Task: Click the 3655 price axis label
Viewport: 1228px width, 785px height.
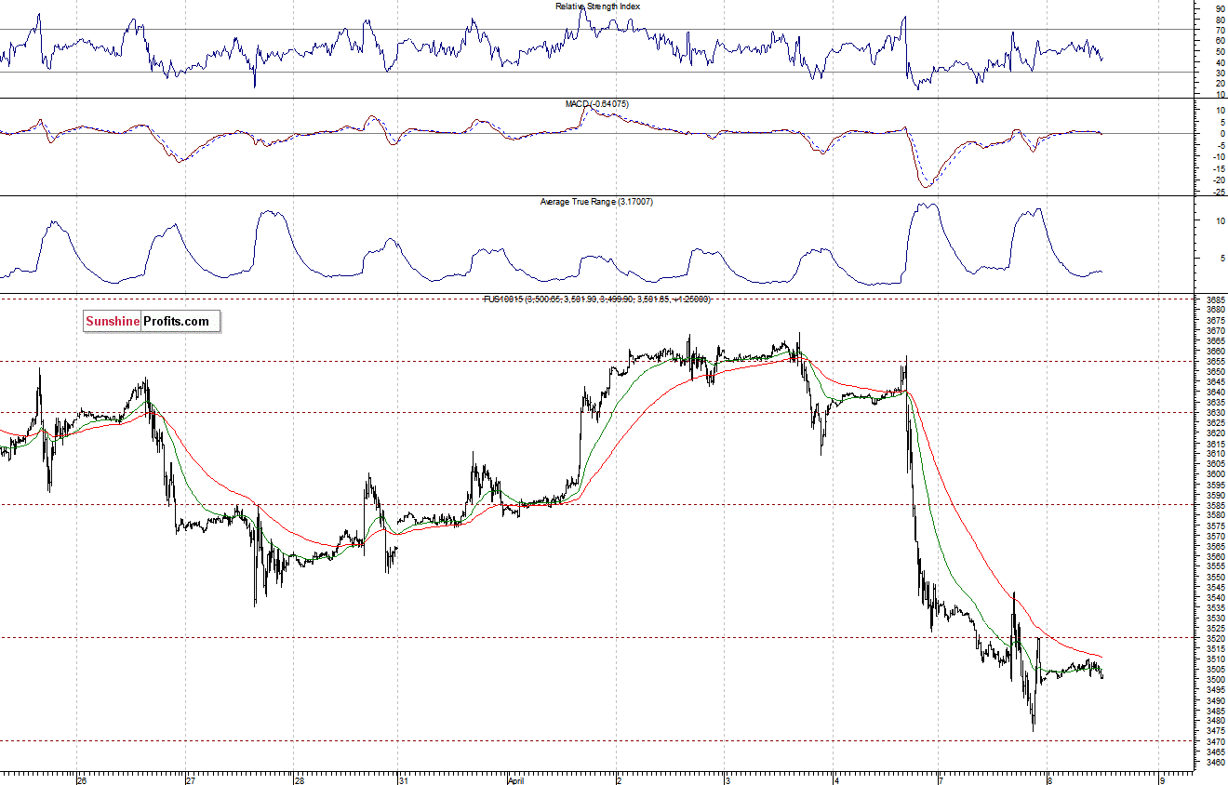Action: click(x=1214, y=361)
